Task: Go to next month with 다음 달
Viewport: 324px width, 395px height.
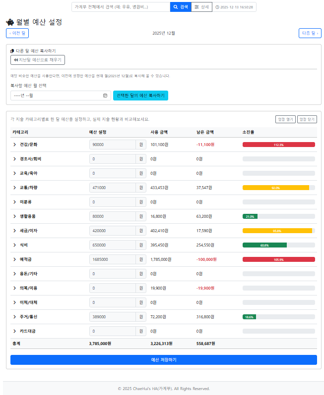Action: tap(310, 33)
